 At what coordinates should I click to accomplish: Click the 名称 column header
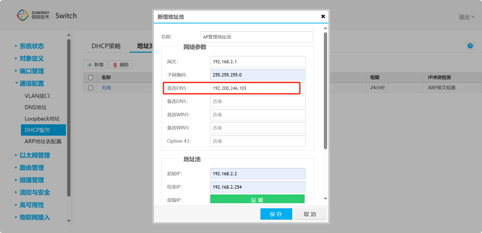click(x=106, y=77)
